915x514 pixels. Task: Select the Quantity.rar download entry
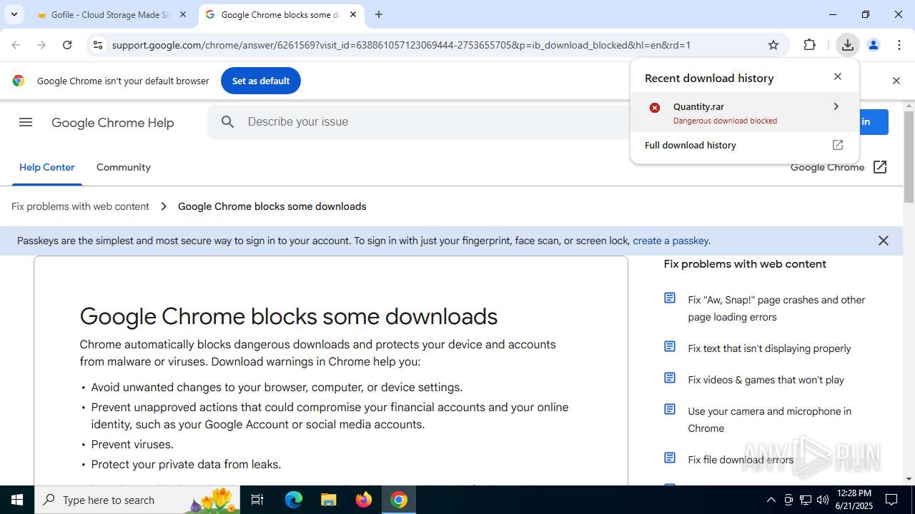[x=744, y=113]
